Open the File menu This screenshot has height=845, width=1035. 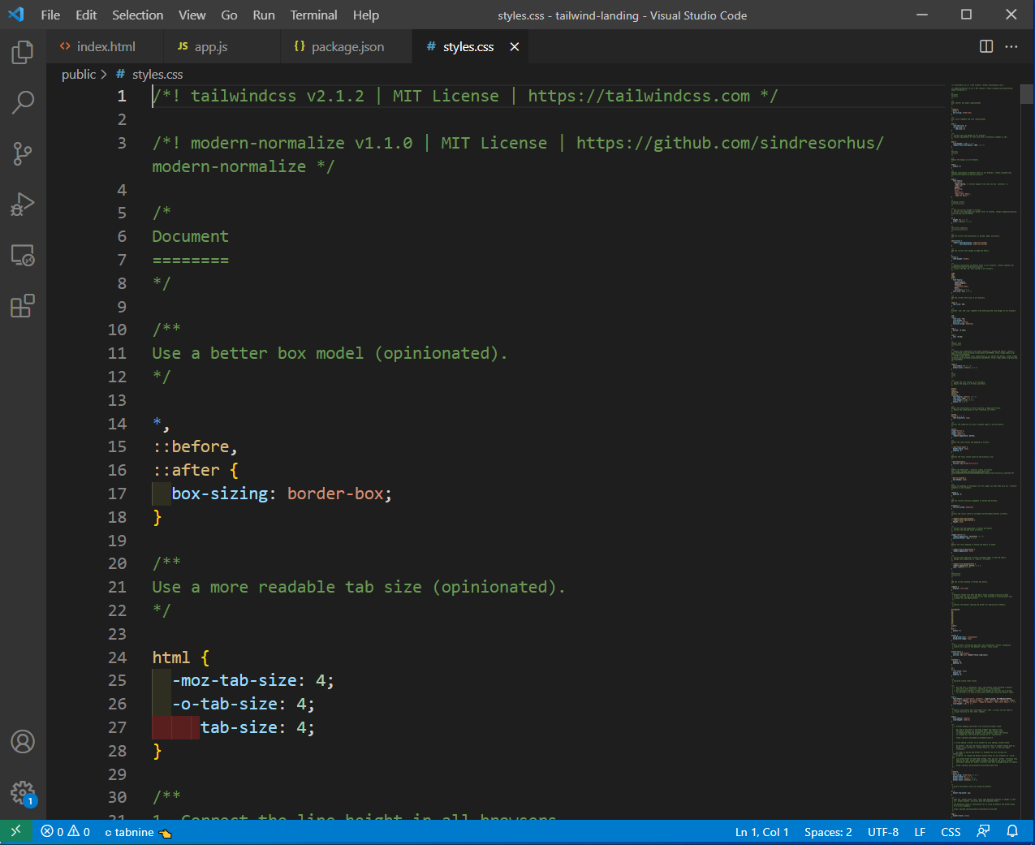(x=50, y=15)
